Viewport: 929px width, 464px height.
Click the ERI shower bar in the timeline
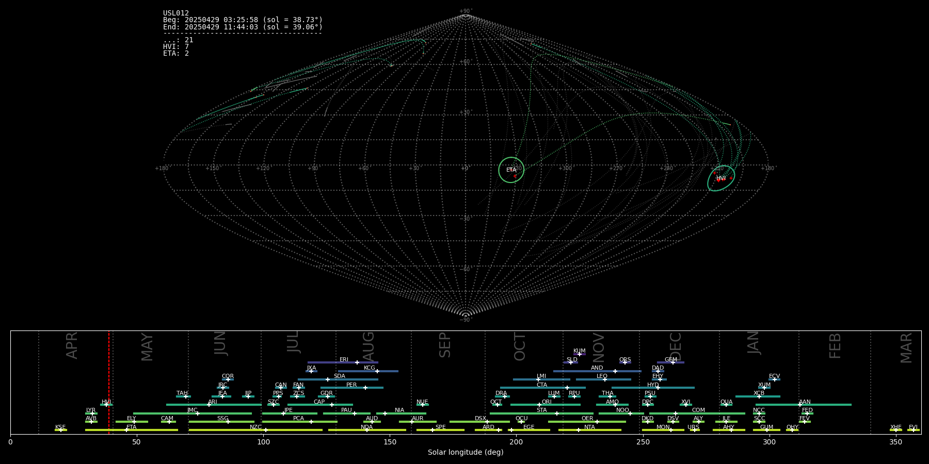pyautogui.click(x=343, y=362)
